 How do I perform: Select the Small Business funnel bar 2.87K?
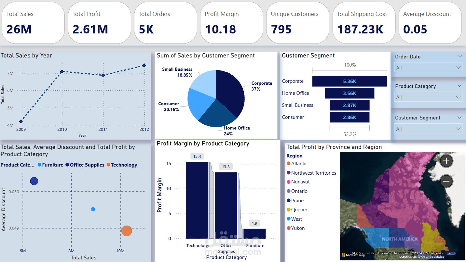coord(349,105)
